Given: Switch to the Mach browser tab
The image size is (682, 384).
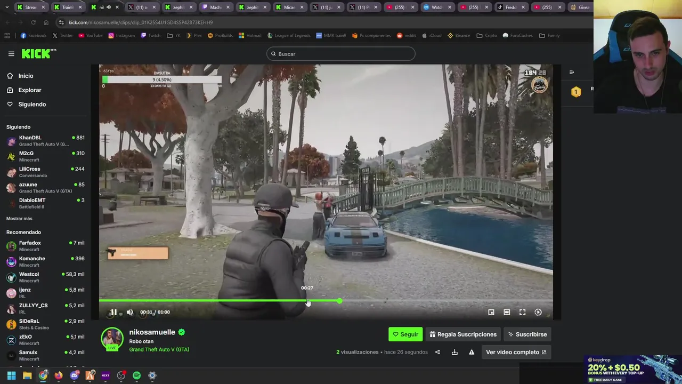Looking at the screenshot, I should click(x=215, y=7).
